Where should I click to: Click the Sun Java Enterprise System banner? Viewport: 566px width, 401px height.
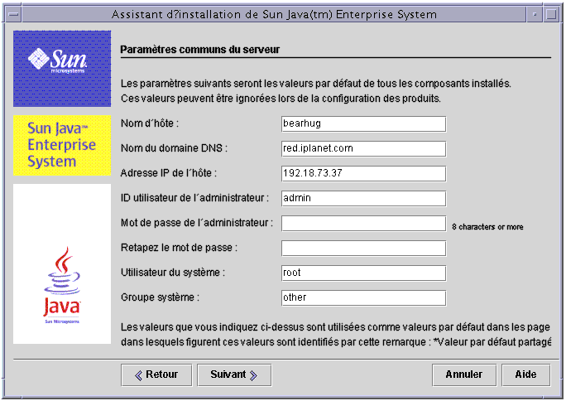62,145
